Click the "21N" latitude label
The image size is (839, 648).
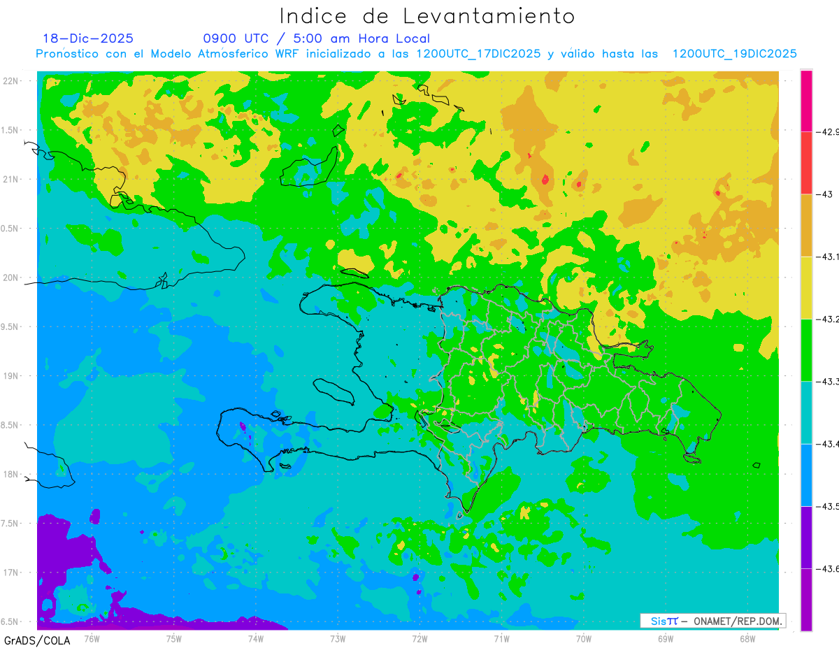pyautogui.click(x=11, y=179)
